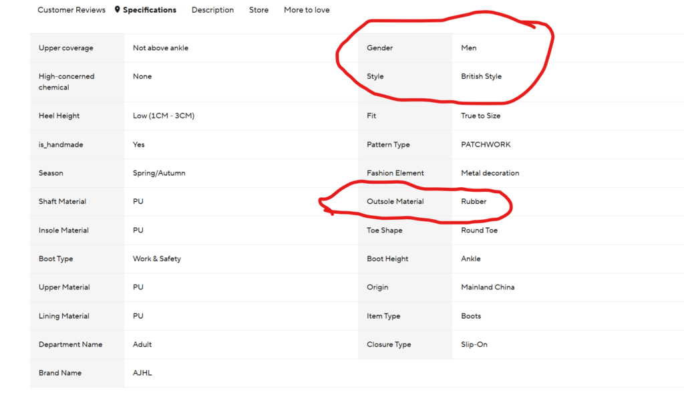Click the 'Slip-On' closure type value

pyautogui.click(x=474, y=345)
